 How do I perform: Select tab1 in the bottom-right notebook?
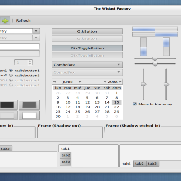127,164
